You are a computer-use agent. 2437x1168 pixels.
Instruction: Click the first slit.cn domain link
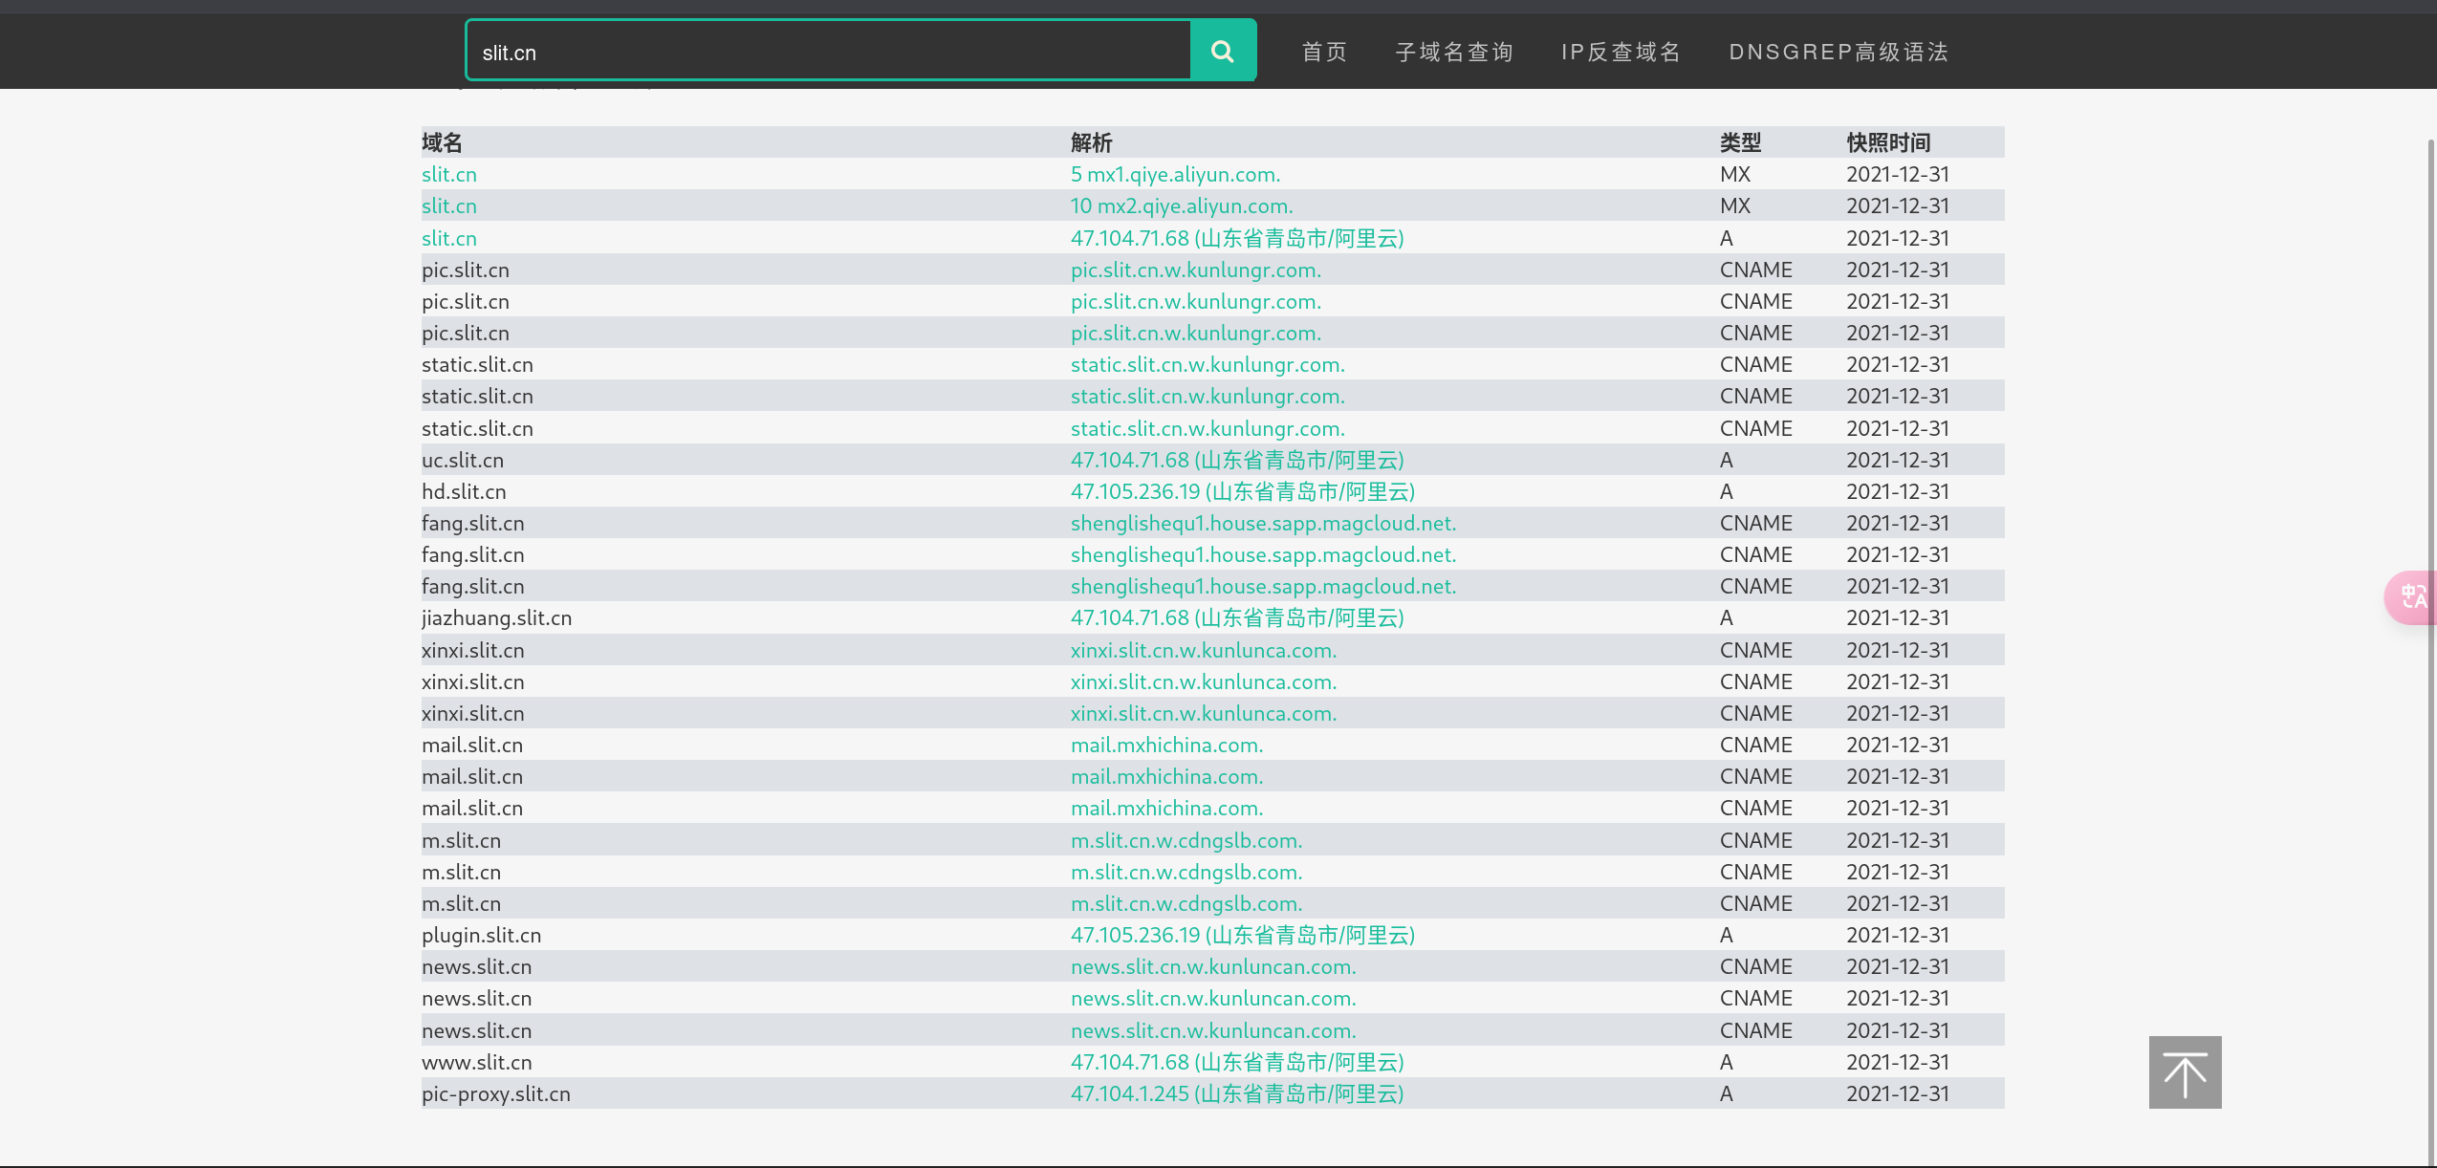point(448,174)
